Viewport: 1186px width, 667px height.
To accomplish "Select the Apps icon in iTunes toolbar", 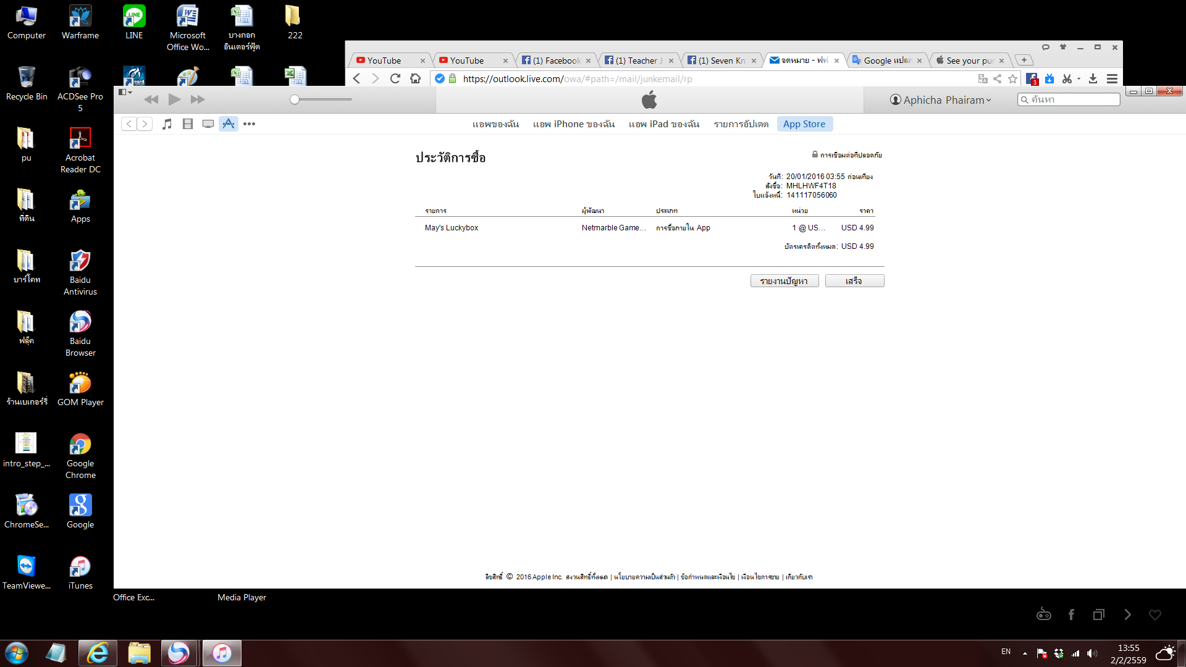I will pos(229,124).
